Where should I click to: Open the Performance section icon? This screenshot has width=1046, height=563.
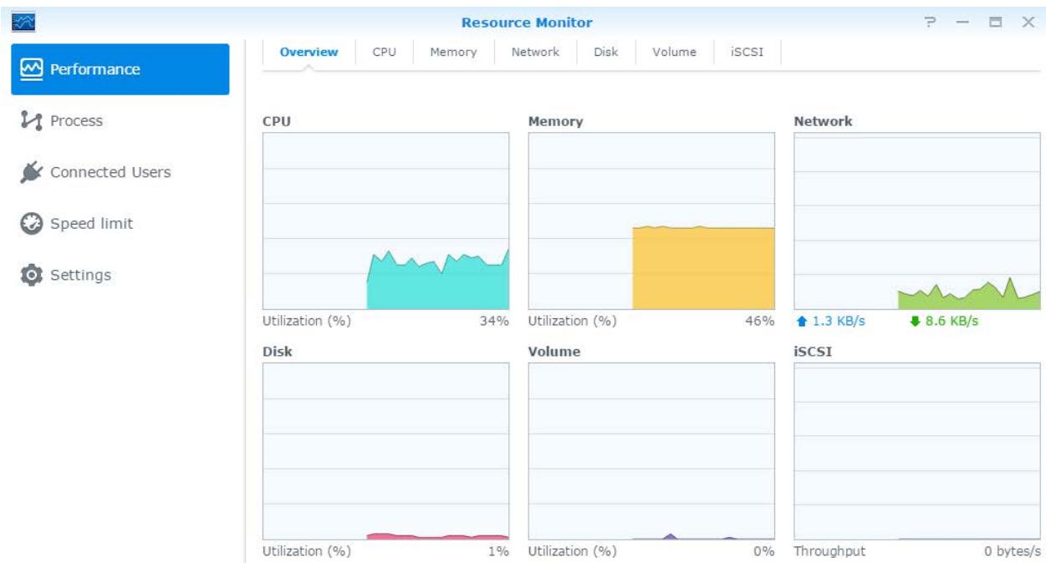(x=31, y=69)
